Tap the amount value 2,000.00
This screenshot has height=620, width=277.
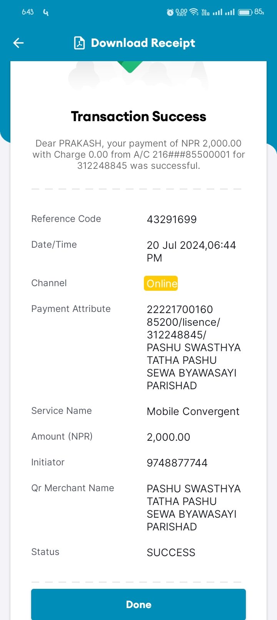[169, 437]
